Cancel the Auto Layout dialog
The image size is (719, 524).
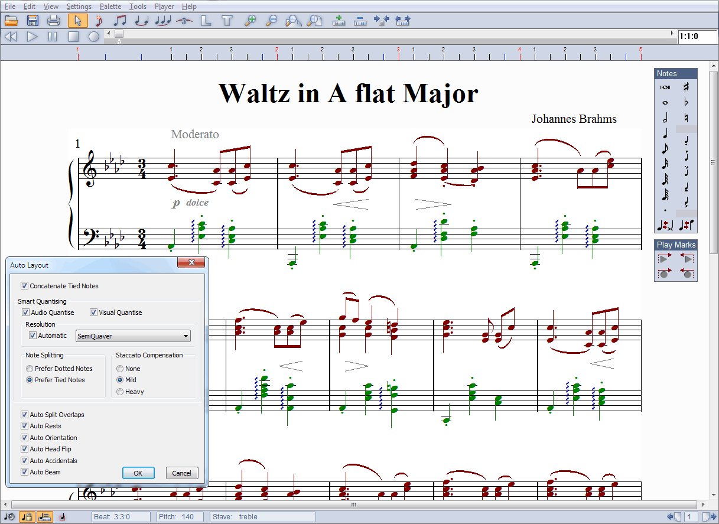[182, 473]
